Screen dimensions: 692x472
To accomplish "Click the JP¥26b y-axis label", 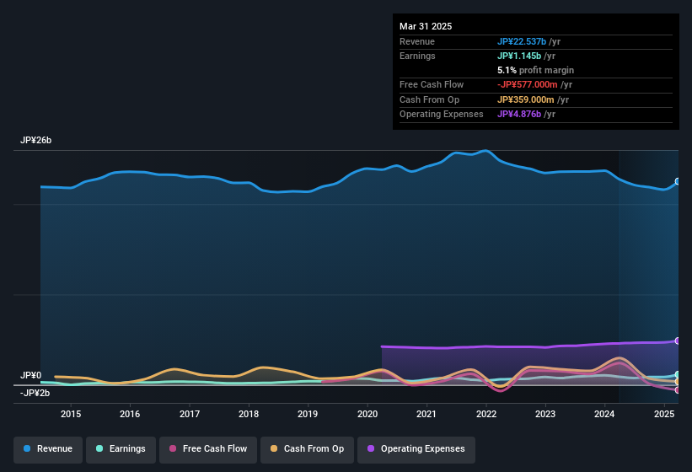I will point(35,140).
